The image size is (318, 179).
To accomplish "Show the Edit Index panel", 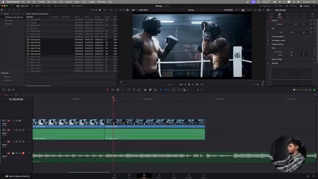I will [x=47, y=6].
